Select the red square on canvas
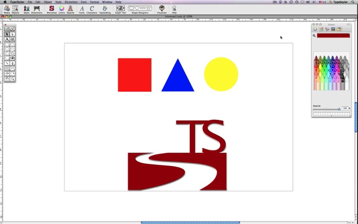 pyautogui.click(x=135, y=75)
